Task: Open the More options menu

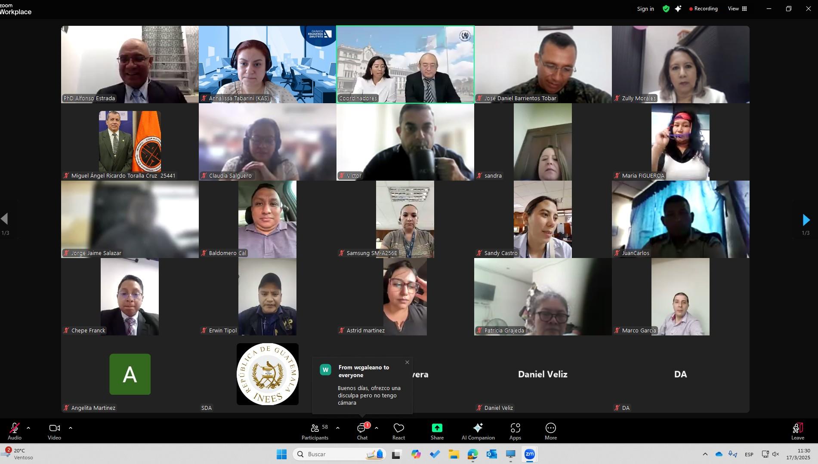Action: click(550, 431)
